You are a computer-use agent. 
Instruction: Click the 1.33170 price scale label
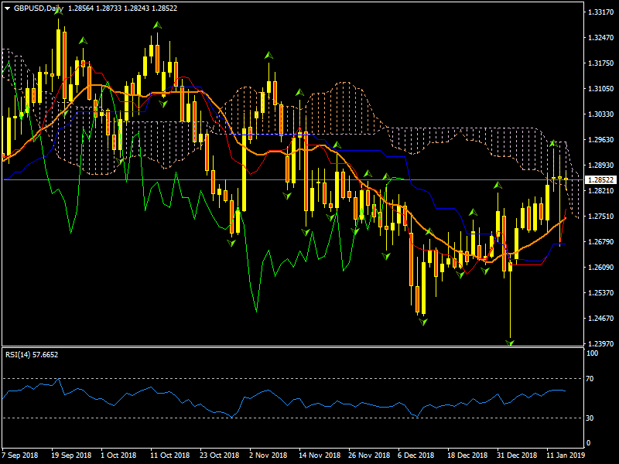pos(600,12)
